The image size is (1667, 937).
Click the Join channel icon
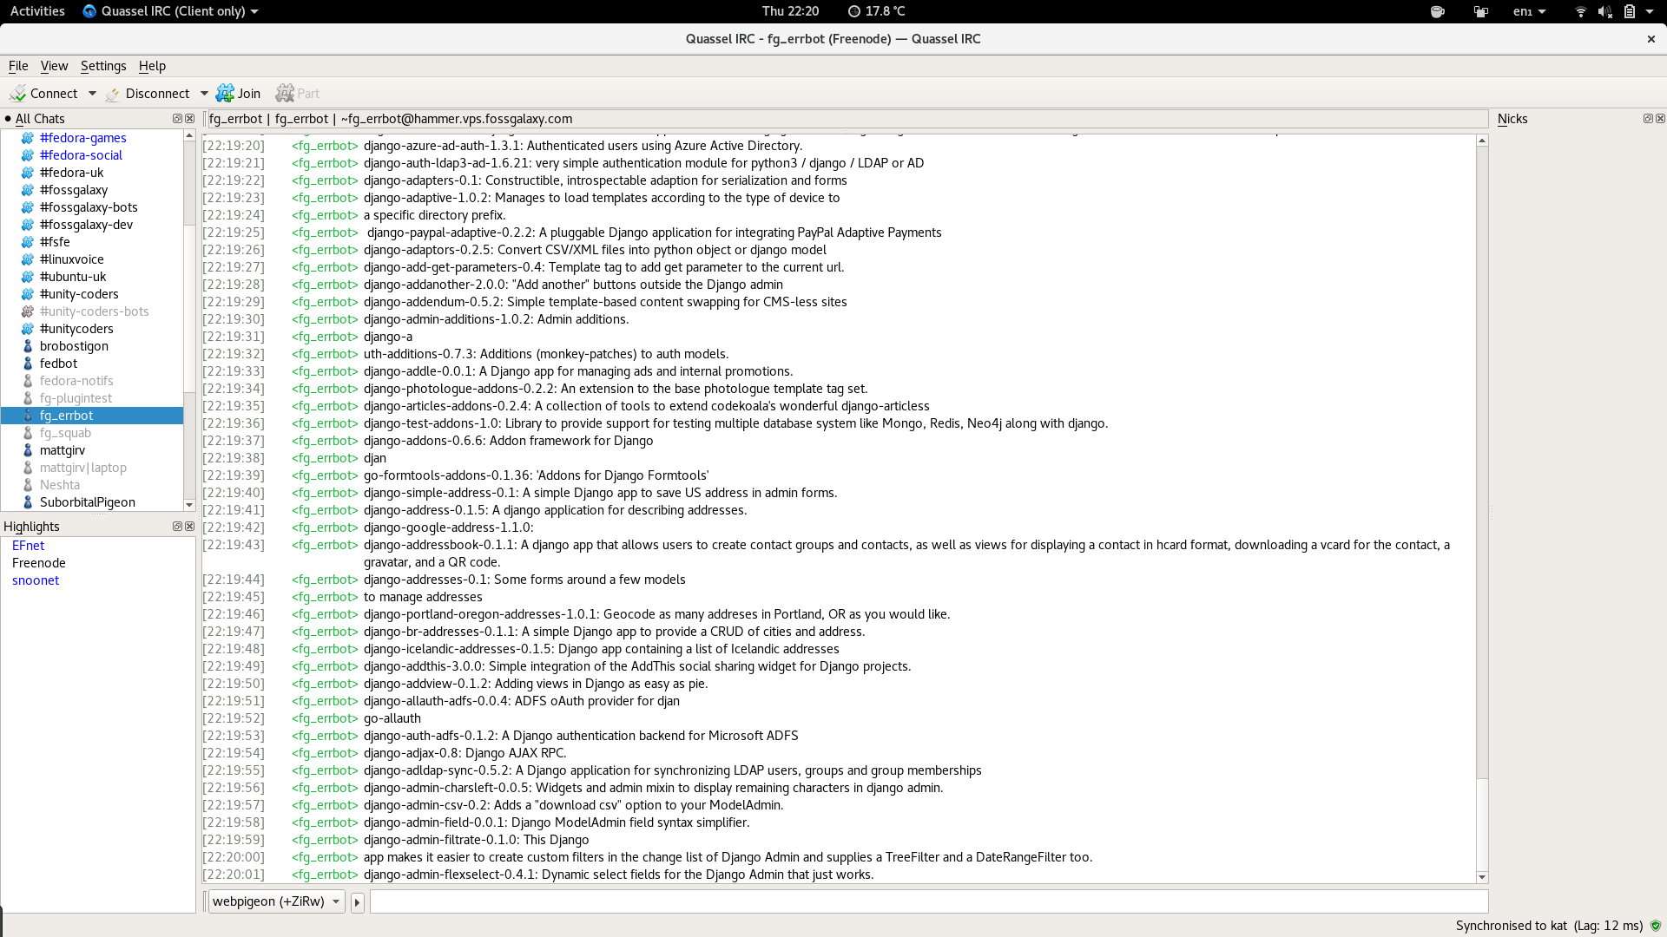pos(225,94)
